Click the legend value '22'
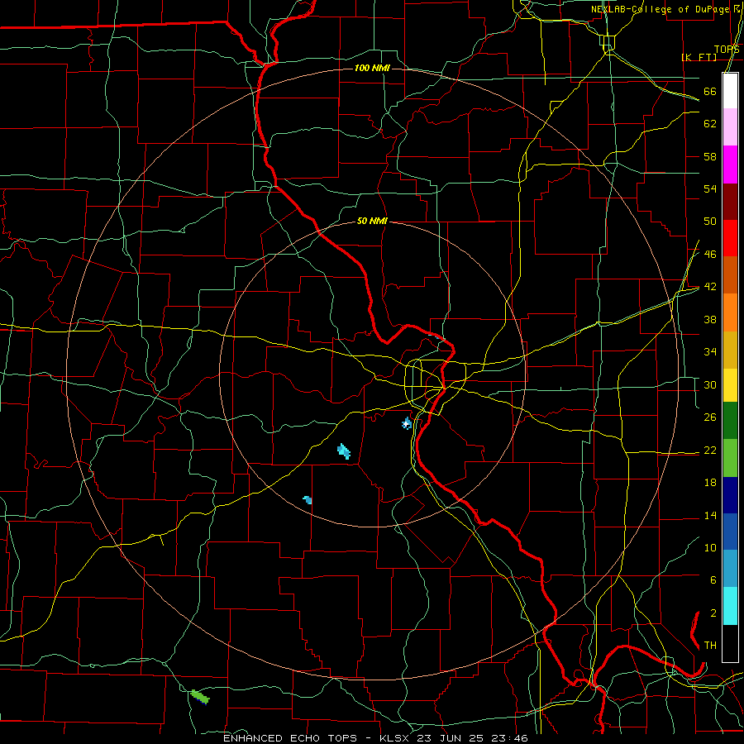This screenshot has width=744, height=744. coord(710,451)
